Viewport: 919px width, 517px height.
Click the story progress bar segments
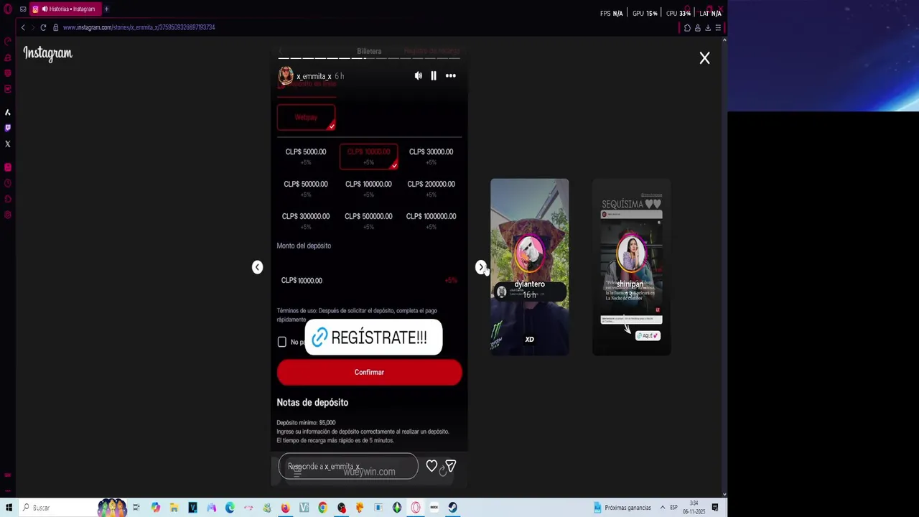[x=369, y=58]
